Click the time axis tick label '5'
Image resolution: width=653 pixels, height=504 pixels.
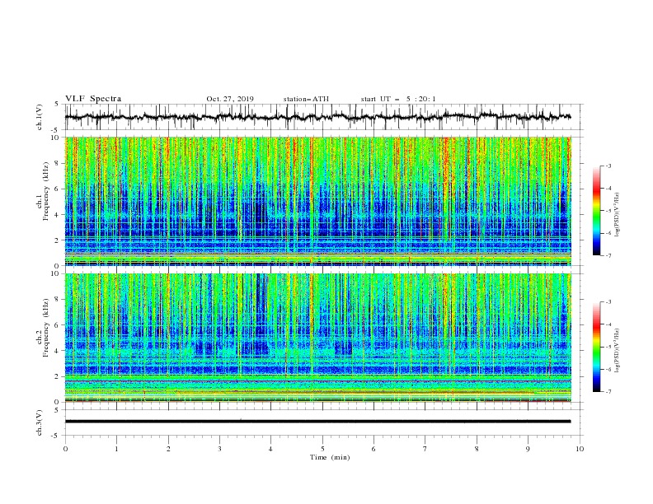(x=322, y=449)
